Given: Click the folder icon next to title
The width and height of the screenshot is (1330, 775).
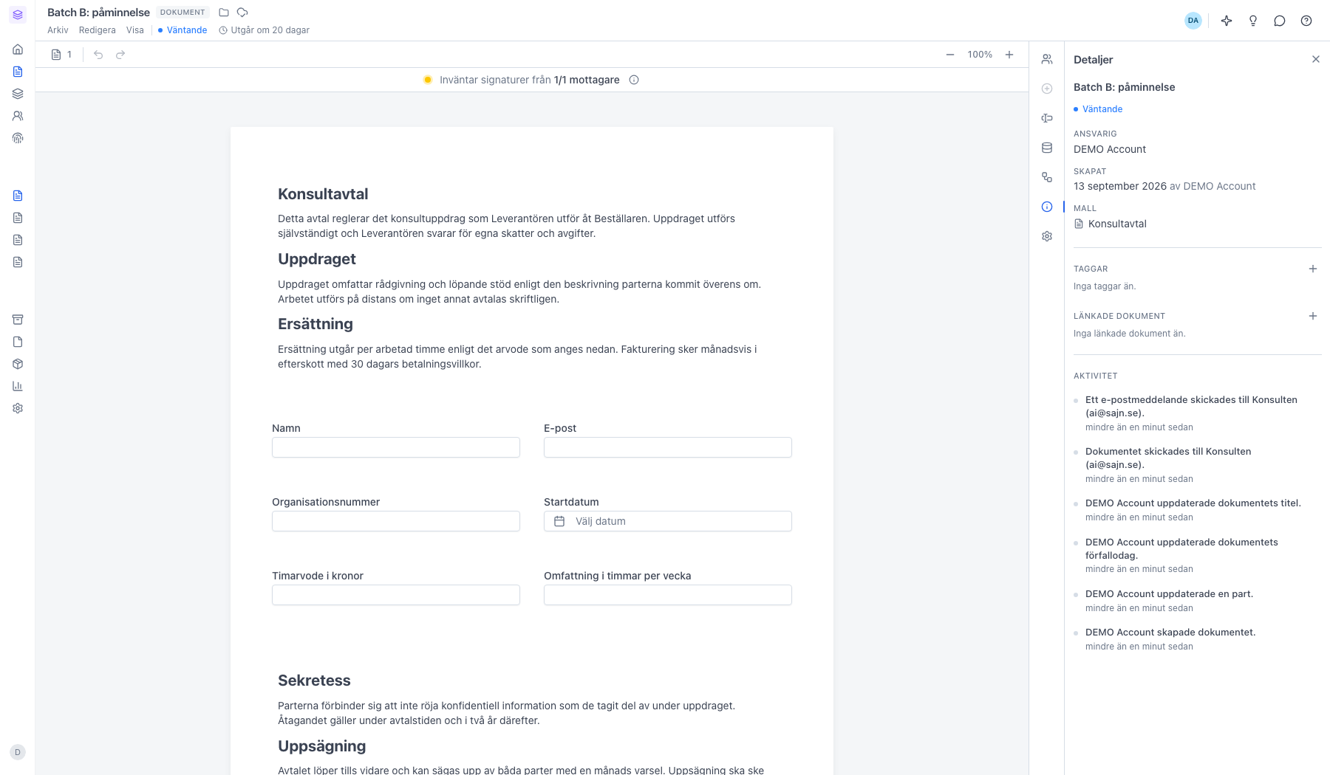Looking at the screenshot, I should pos(224,13).
